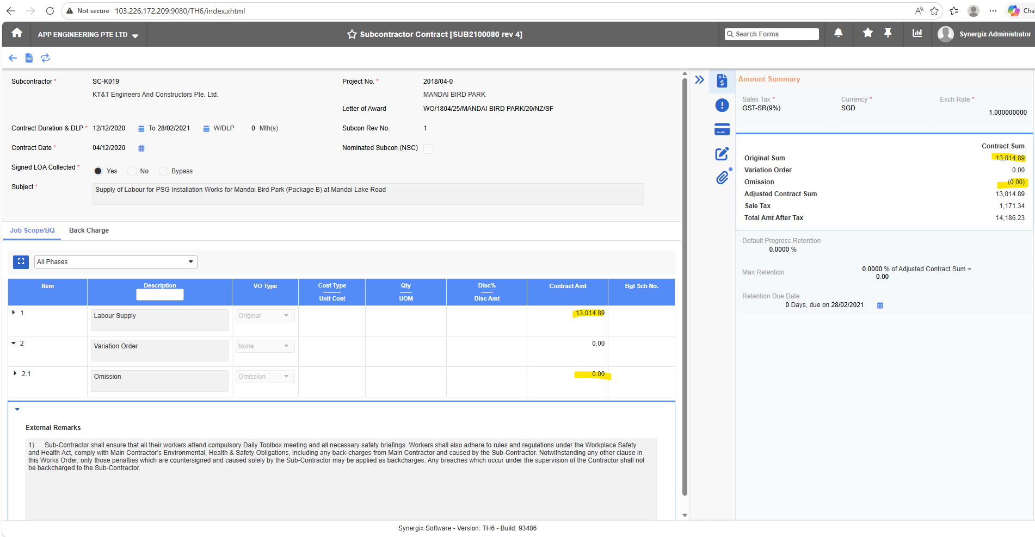Collapse item row 2
This screenshot has height=537, width=1035.
[14, 344]
